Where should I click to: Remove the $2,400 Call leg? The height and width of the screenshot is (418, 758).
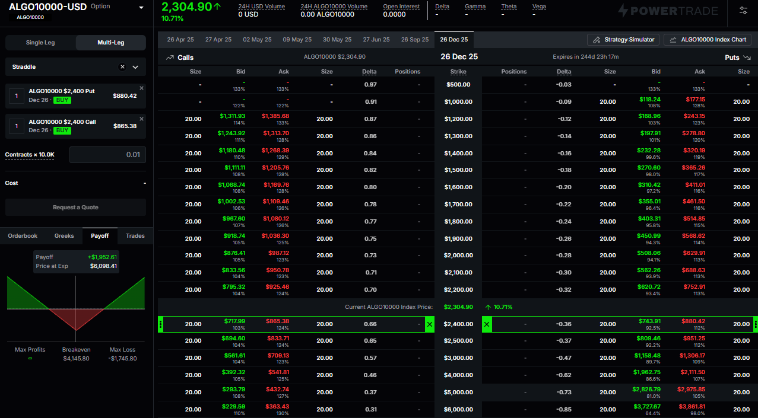(x=141, y=119)
